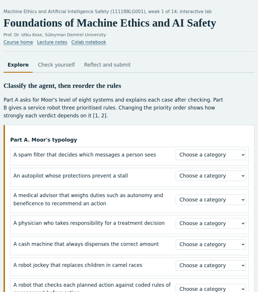This screenshot has width=258, height=292.
Task: Open the Course home link
Action: 18,42
